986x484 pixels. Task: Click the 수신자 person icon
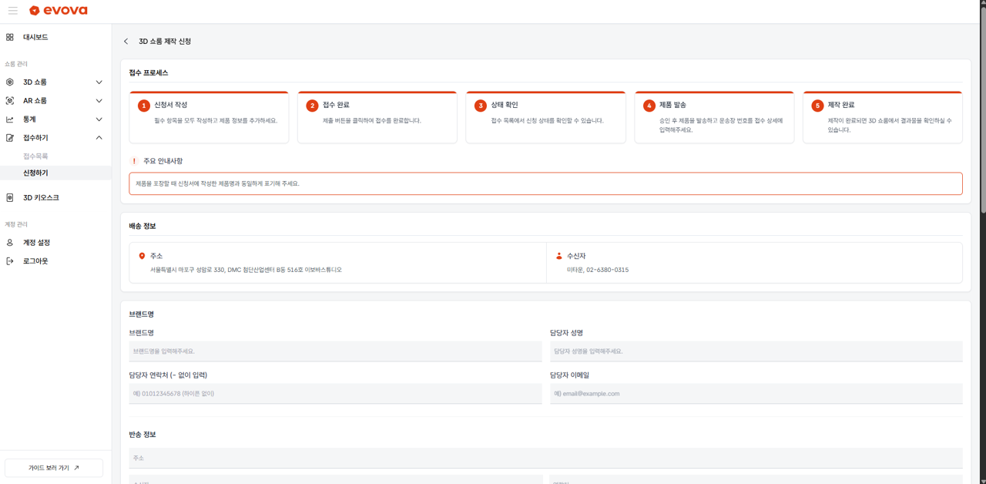point(558,256)
